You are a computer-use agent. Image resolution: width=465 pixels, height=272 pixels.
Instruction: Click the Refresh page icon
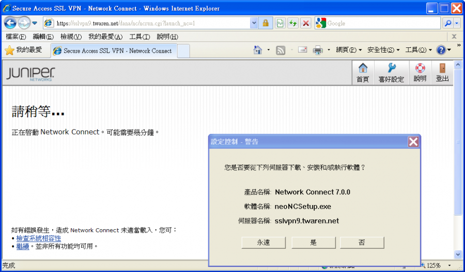[x=293, y=23]
